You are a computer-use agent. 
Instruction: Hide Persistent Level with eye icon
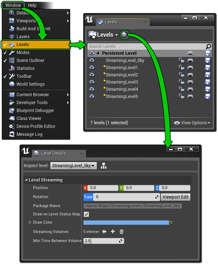(x=92, y=53)
